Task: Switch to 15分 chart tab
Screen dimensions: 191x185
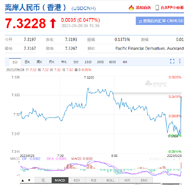Action: click(x=88, y=62)
